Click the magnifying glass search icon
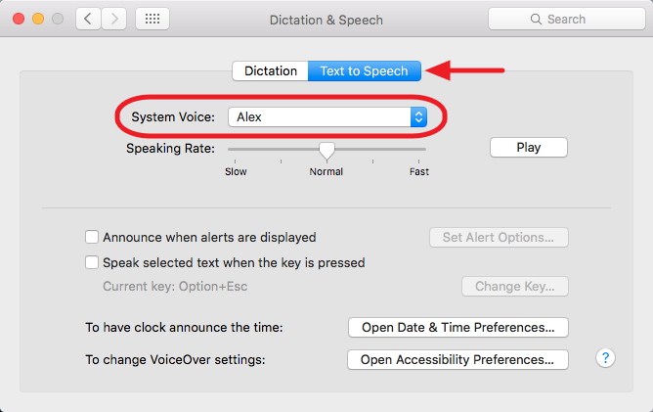Image resolution: width=653 pixels, height=412 pixels. click(537, 20)
